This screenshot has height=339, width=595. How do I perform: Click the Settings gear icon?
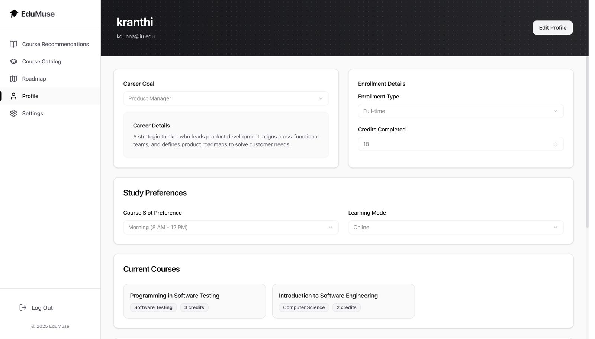(x=13, y=113)
